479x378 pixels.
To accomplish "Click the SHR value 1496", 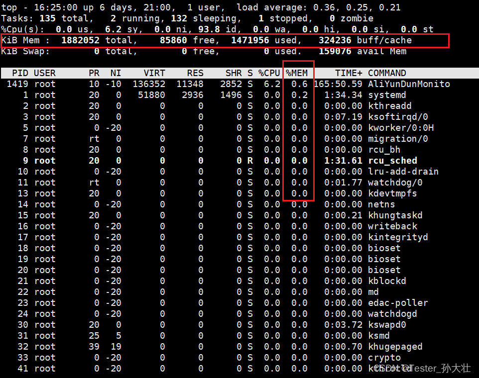I will [231, 95].
